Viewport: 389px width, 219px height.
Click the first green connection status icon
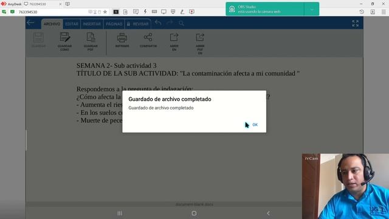(4, 12)
